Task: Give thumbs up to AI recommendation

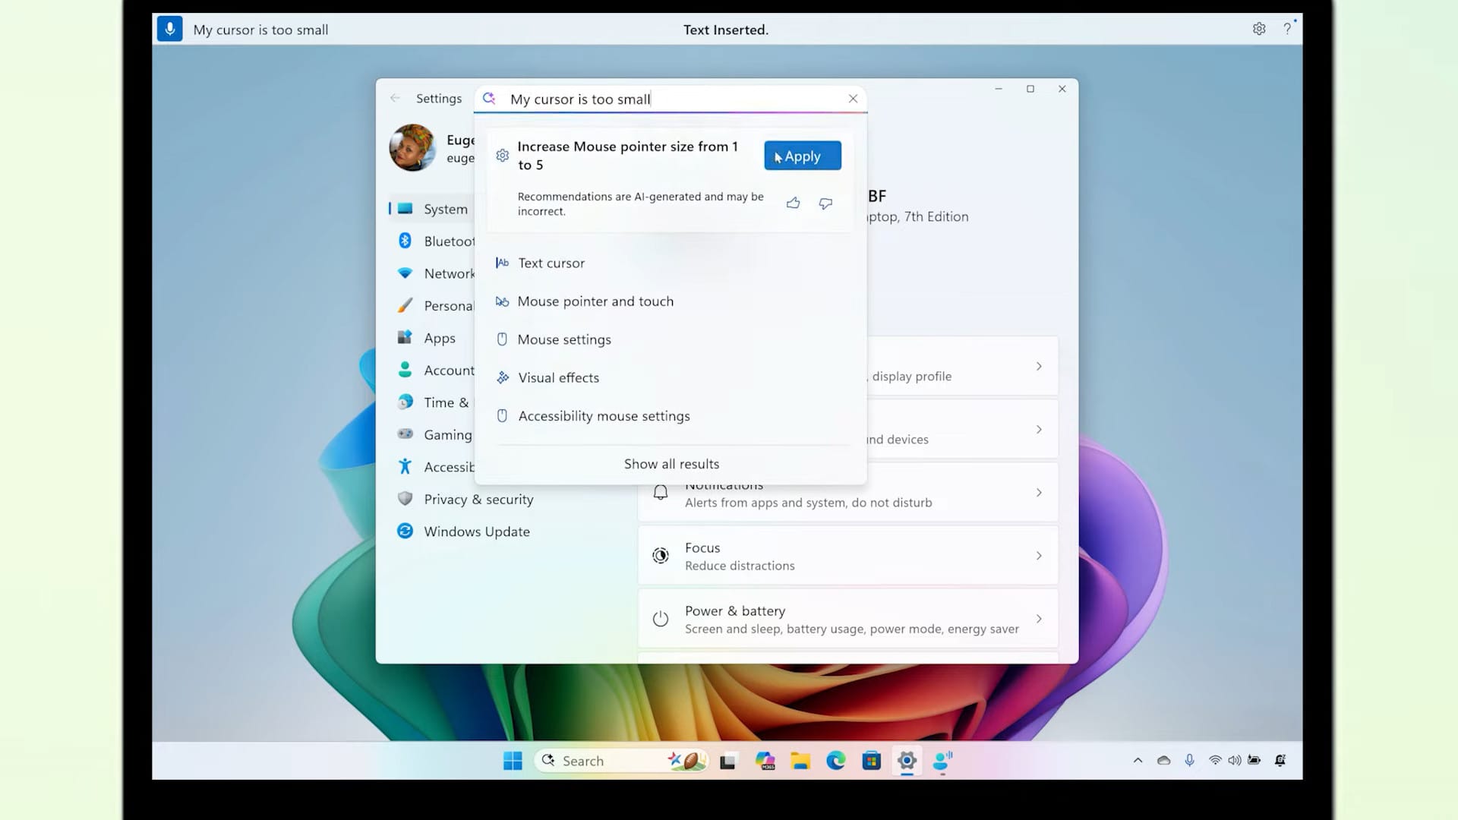Action: pos(793,203)
